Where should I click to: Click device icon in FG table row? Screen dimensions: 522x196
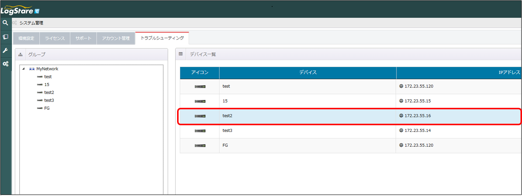click(200, 146)
